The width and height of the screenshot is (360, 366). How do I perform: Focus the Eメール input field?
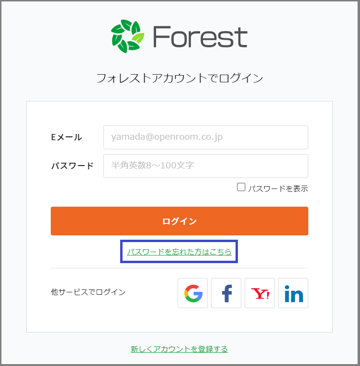pyautogui.click(x=206, y=137)
